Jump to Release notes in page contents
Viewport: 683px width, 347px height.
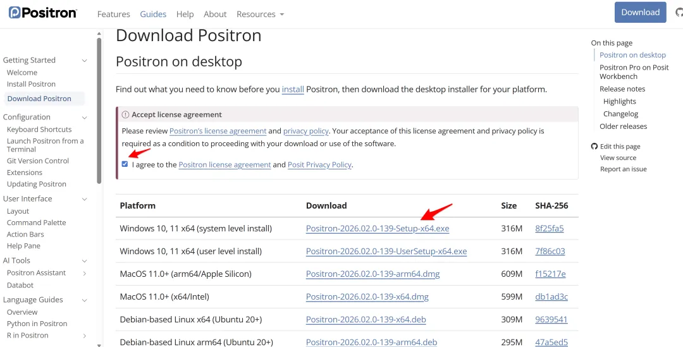622,89
